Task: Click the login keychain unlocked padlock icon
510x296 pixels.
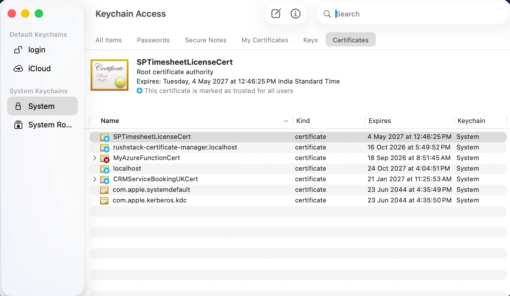Action: pos(18,50)
